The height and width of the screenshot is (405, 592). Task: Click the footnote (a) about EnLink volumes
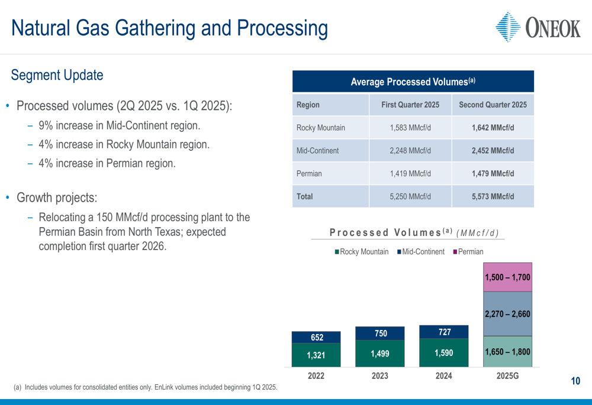point(146,387)
